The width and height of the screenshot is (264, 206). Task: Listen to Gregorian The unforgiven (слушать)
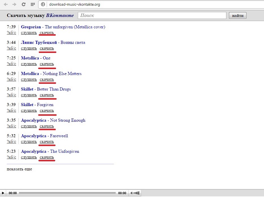tap(29, 33)
